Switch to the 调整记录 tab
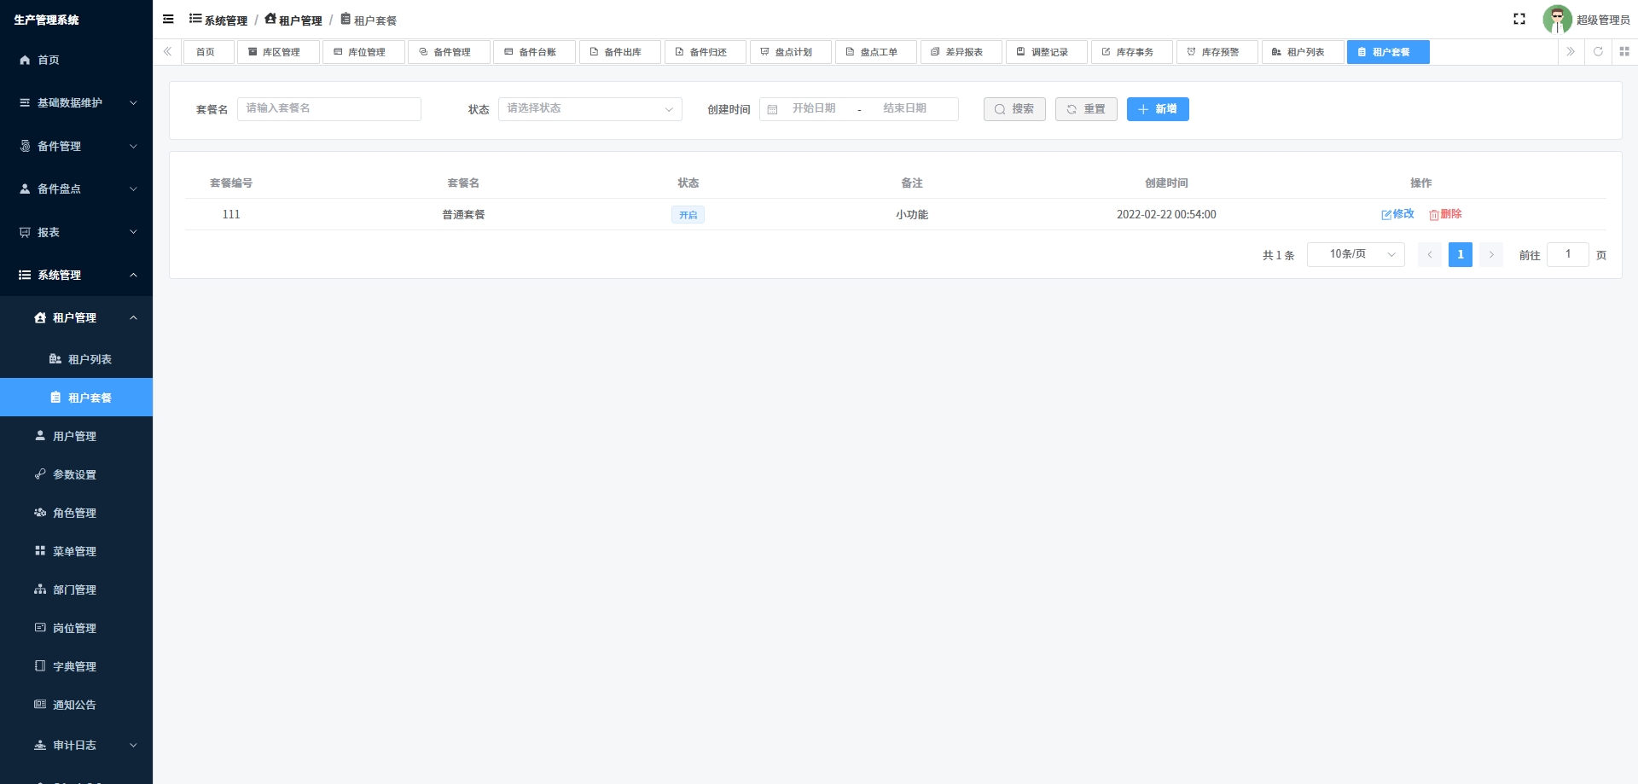This screenshot has width=1638, height=784. pos(1046,52)
